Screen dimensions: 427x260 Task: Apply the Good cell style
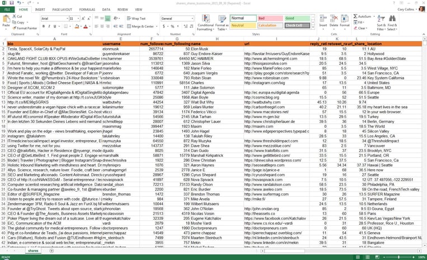click(x=297, y=18)
